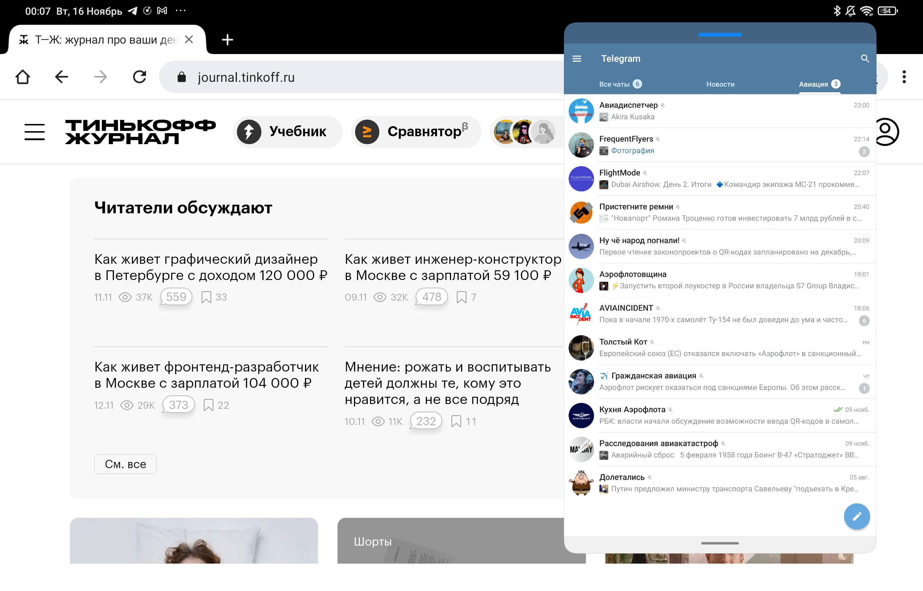Open the FlightMode chat
923x591 pixels.
coord(720,178)
